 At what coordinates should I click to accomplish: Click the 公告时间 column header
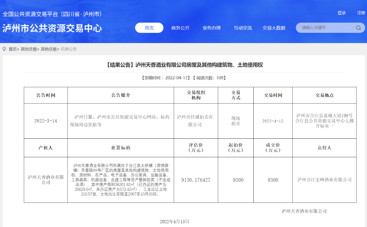pyautogui.click(x=46, y=95)
